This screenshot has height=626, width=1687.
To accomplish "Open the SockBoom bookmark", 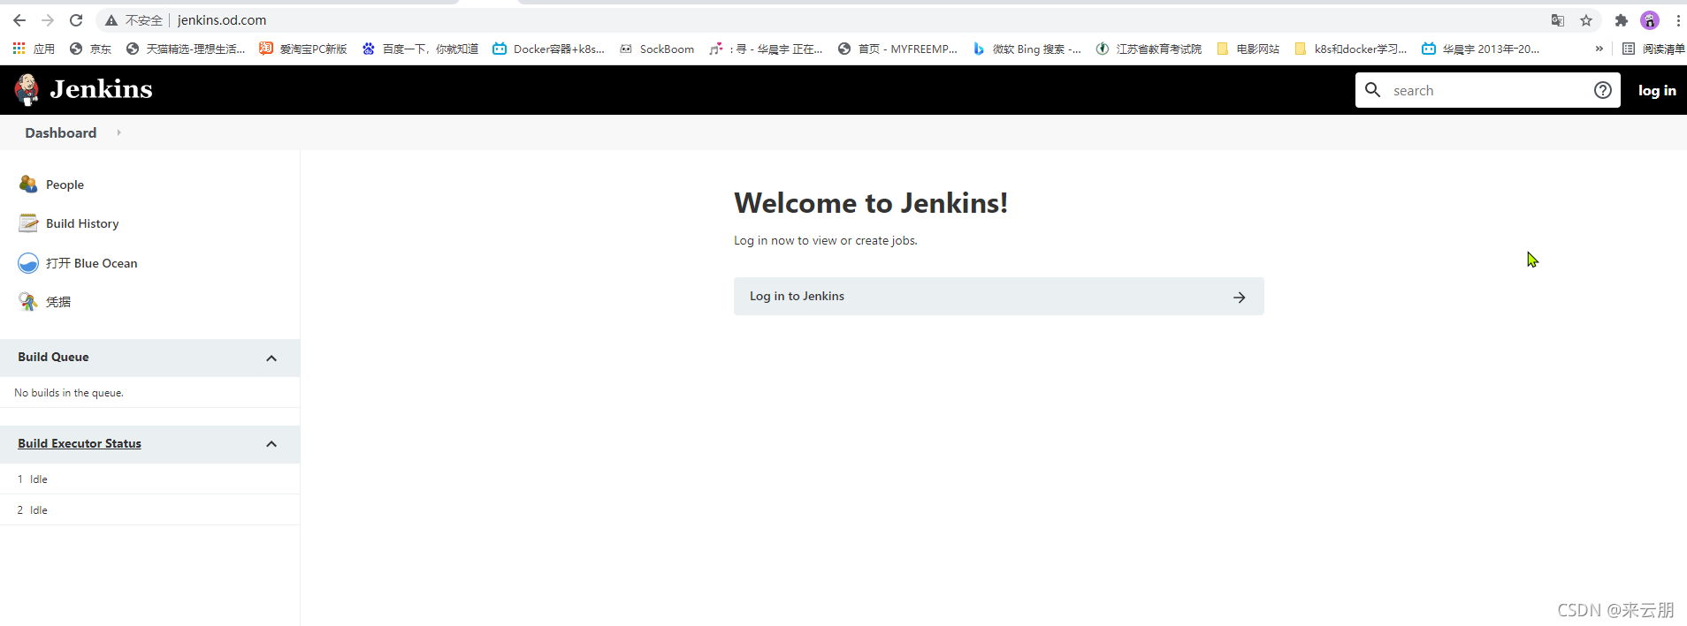I will pyautogui.click(x=657, y=49).
